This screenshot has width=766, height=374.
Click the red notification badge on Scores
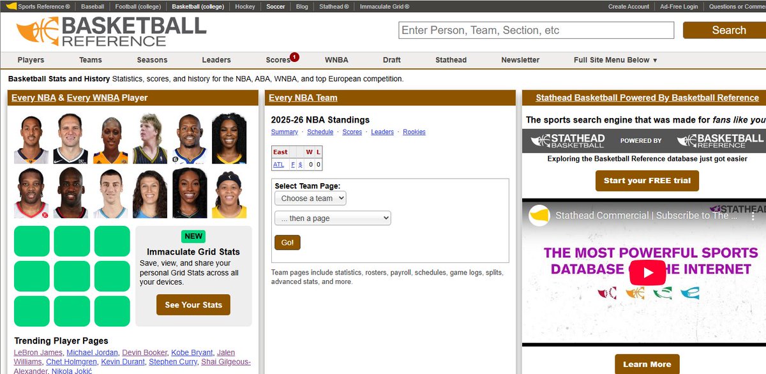(294, 57)
